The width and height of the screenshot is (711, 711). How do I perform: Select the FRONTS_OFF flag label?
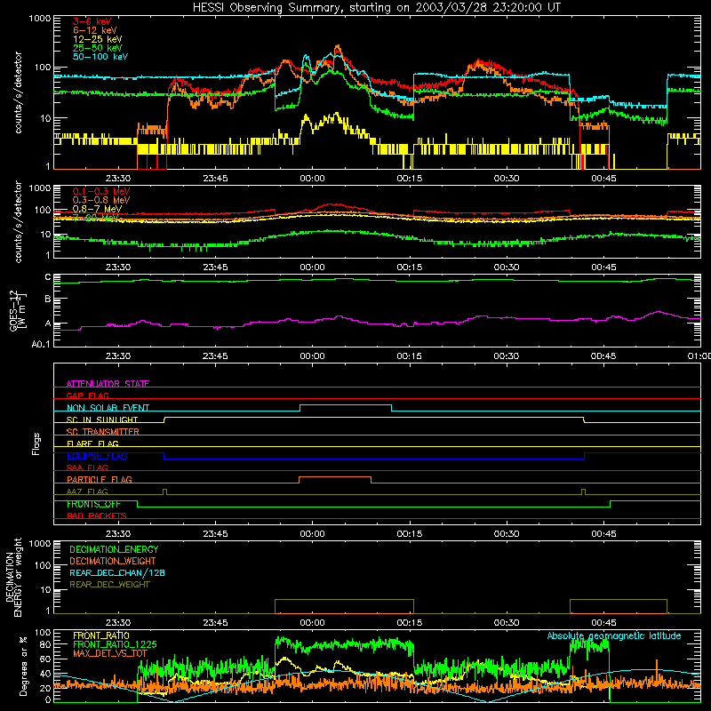(93, 504)
